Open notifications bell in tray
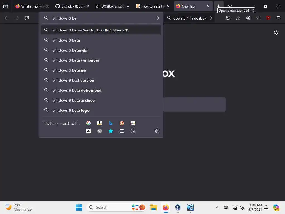This screenshot has width=285, height=214. [x=266, y=207]
